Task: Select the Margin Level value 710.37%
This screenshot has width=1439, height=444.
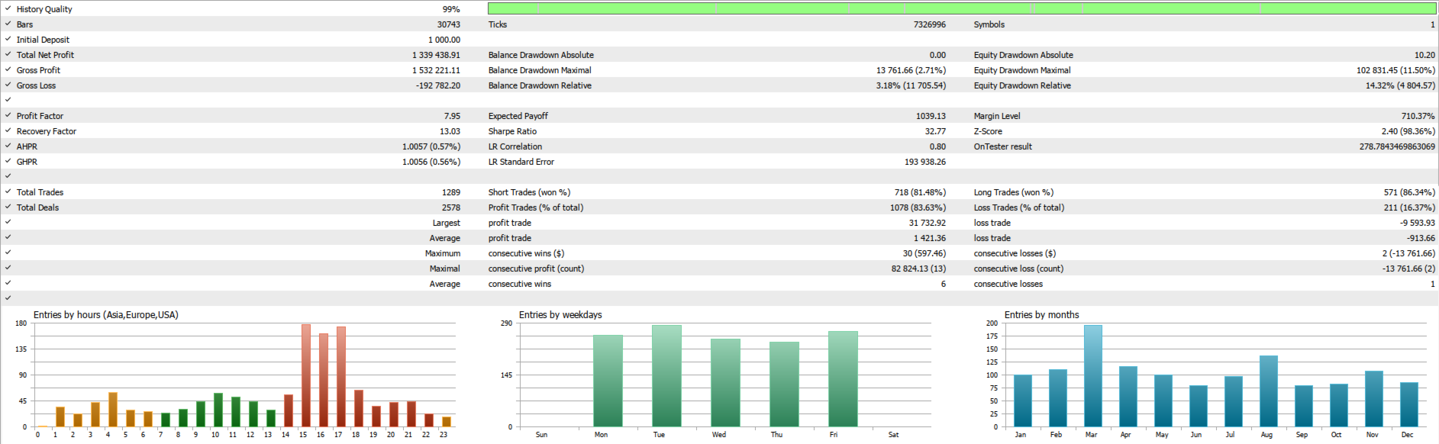Action: click(x=1418, y=116)
